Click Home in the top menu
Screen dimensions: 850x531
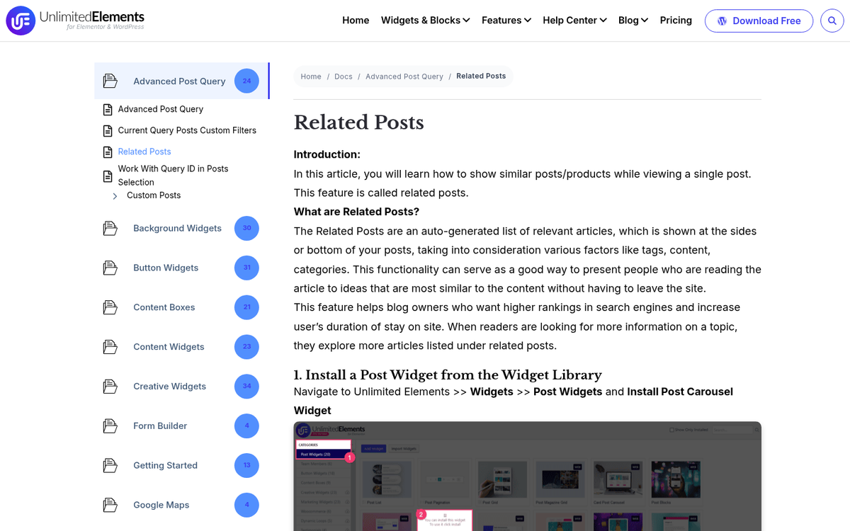[x=356, y=21]
